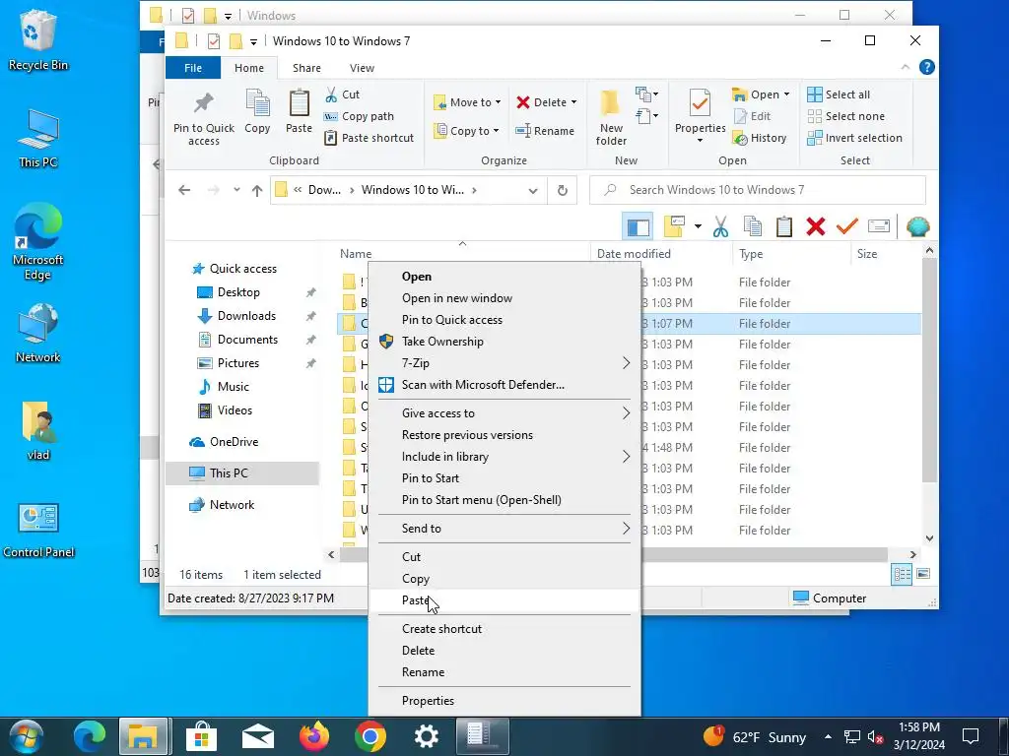The height and width of the screenshot is (756, 1009).
Task: Click Rename in the Organize group
Action: (x=544, y=131)
